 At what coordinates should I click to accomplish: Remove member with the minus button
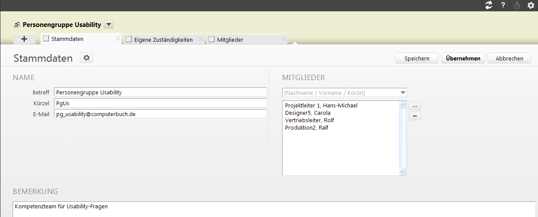click(x=415, y=116)
